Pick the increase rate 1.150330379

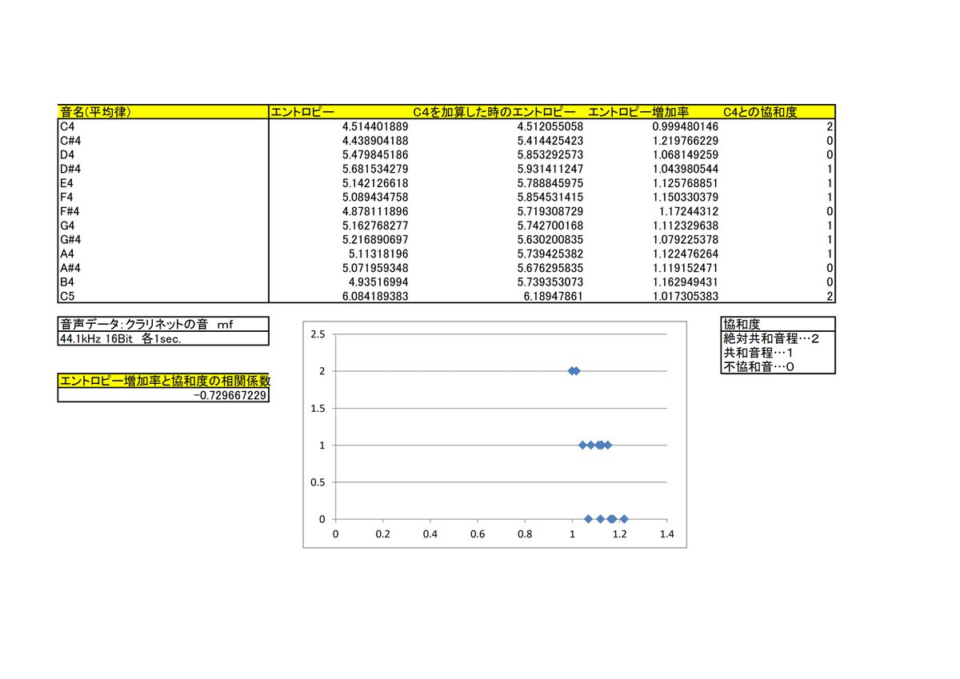(685, 197)
